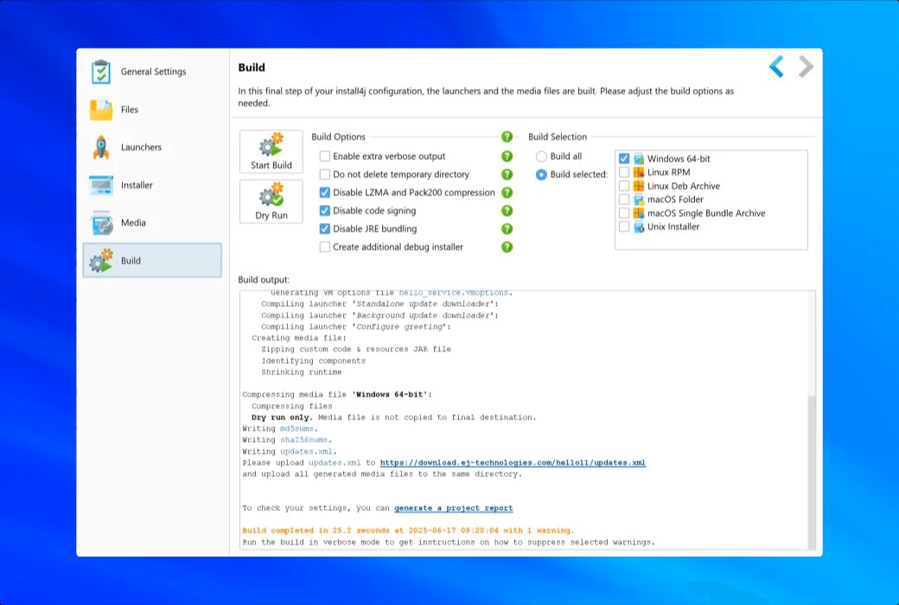Check the Linux RPM media checkbox
The height and width of the screenshot is (605, 899).
coord(624,172)
